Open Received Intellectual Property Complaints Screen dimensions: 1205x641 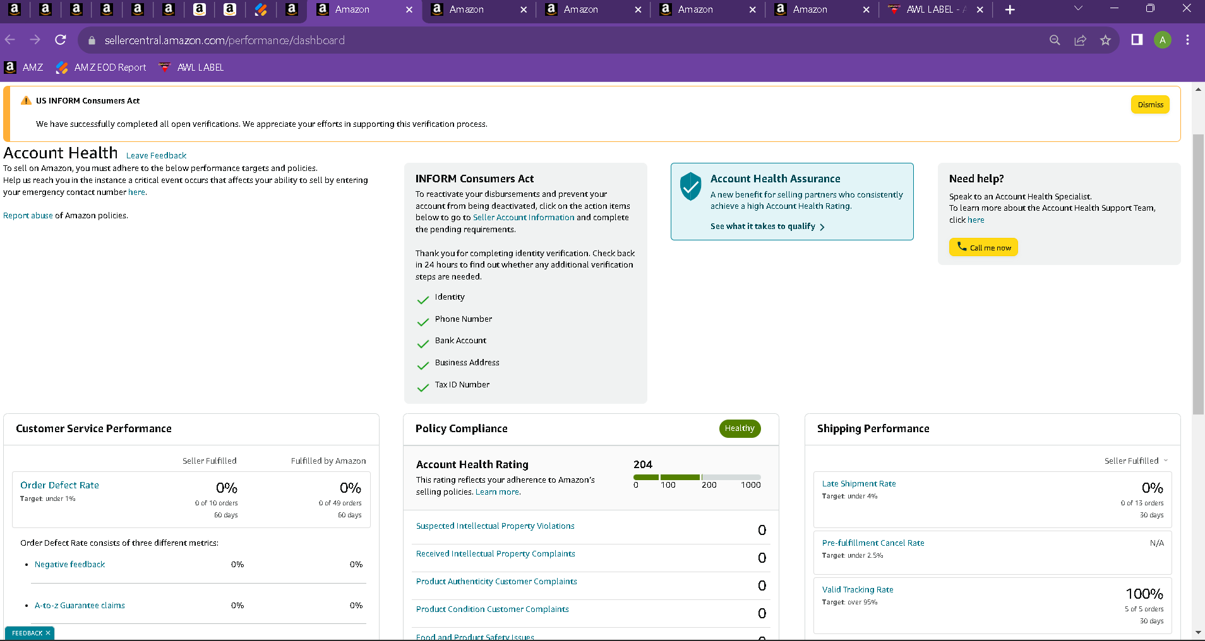495,553
